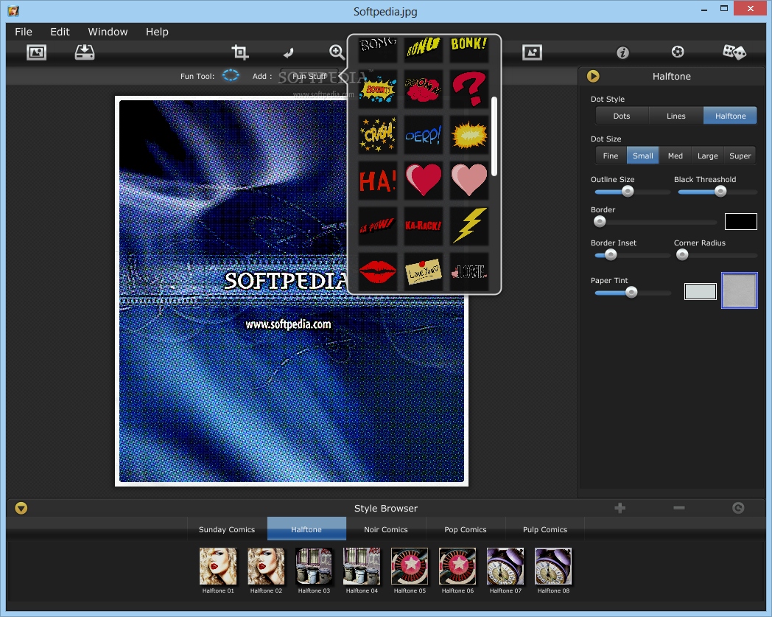Add the yellow lightning bolt sticker
This screenshot has height=617, width=772.
pyautogui.click(x=469, y=226)
